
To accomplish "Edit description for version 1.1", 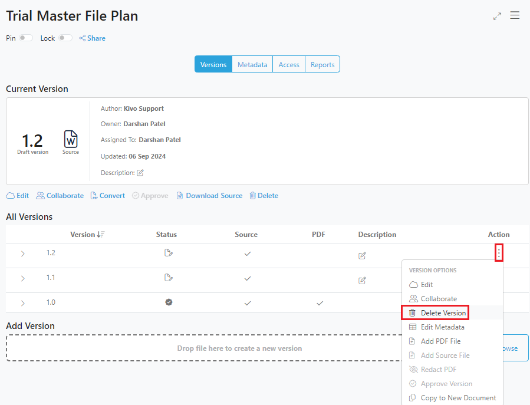I will [361, 280].
